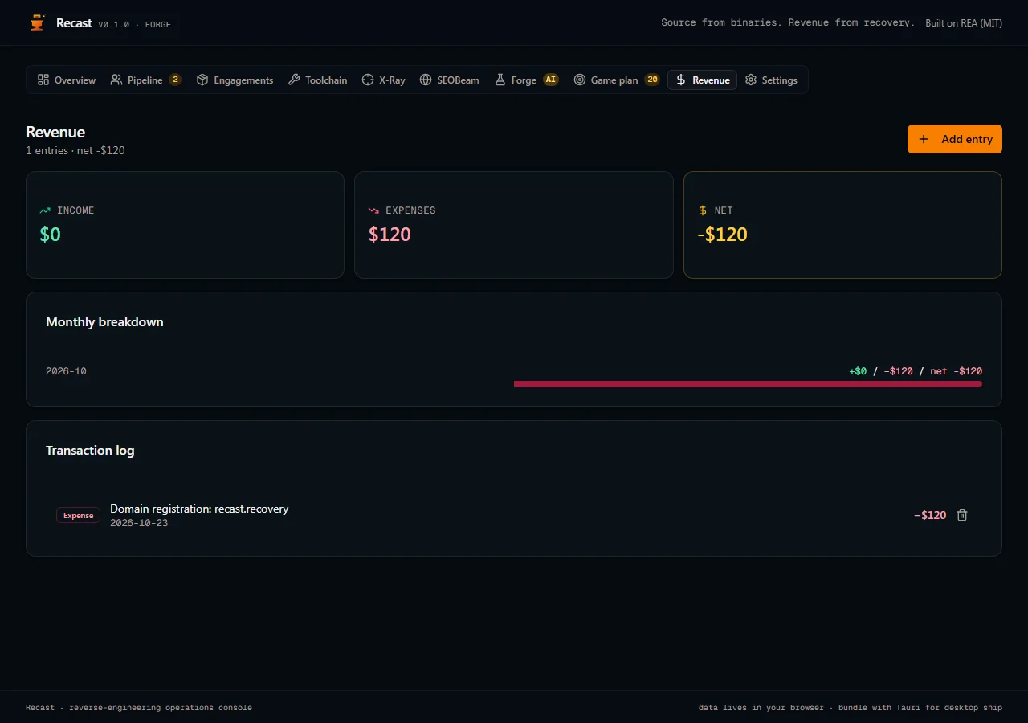Click the Transaction log heading
Screen dimensions: 1028x723
[x=90, y=451]
